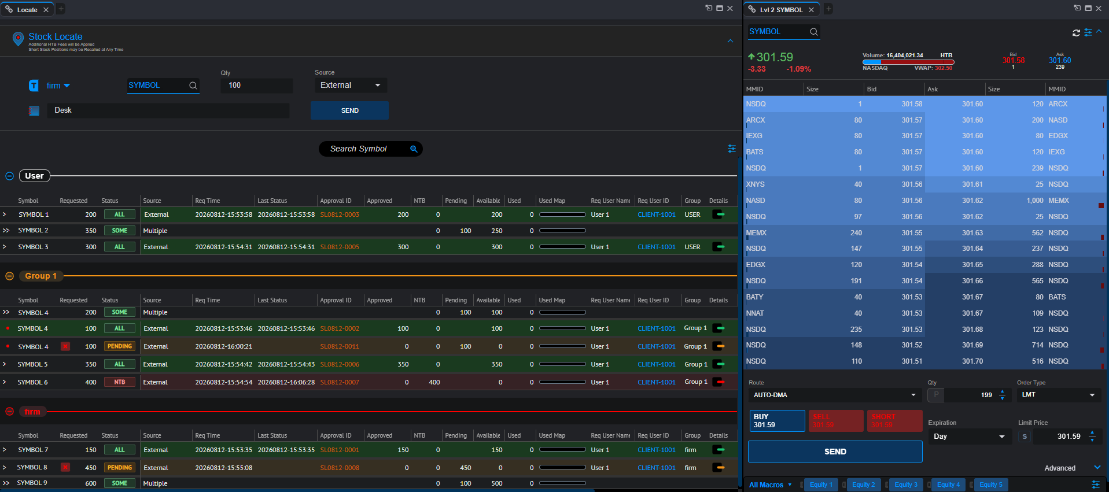
Task: Toggle the S button beside Limit Price
Action: [1025, 436]
